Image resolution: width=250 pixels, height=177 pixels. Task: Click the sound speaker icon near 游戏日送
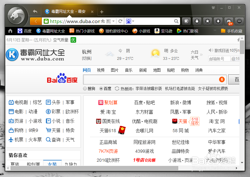(x=211, y=50)
